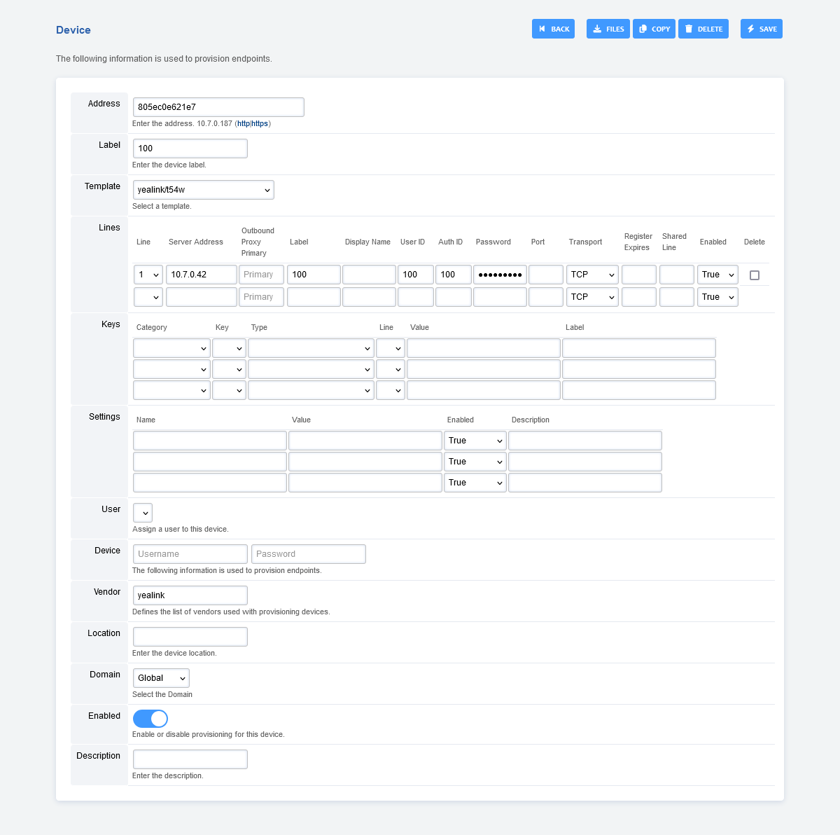Screen dimensions: 840x835
Task: Select the Line number dropdown on line 1
Action: point(148,275)
